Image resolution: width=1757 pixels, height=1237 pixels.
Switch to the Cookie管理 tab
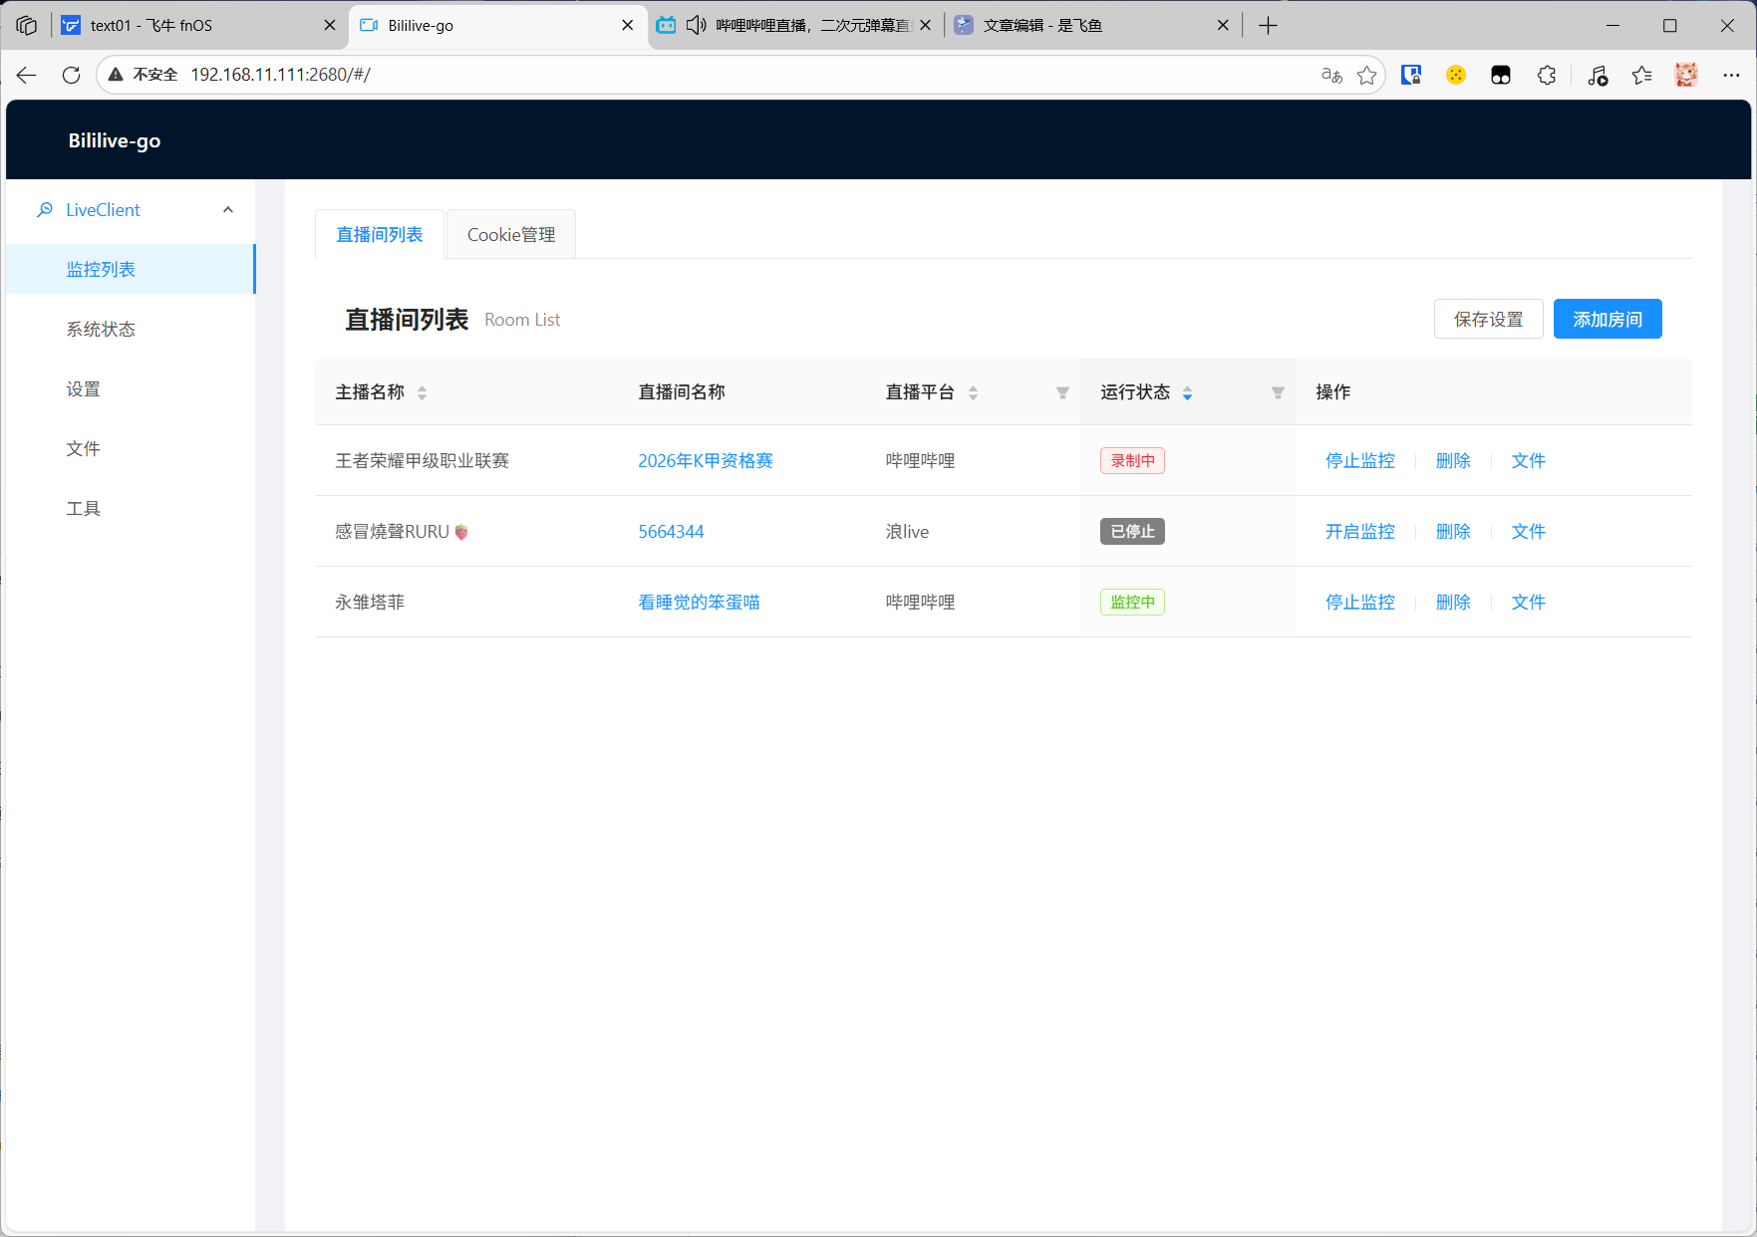click(510, 235)
